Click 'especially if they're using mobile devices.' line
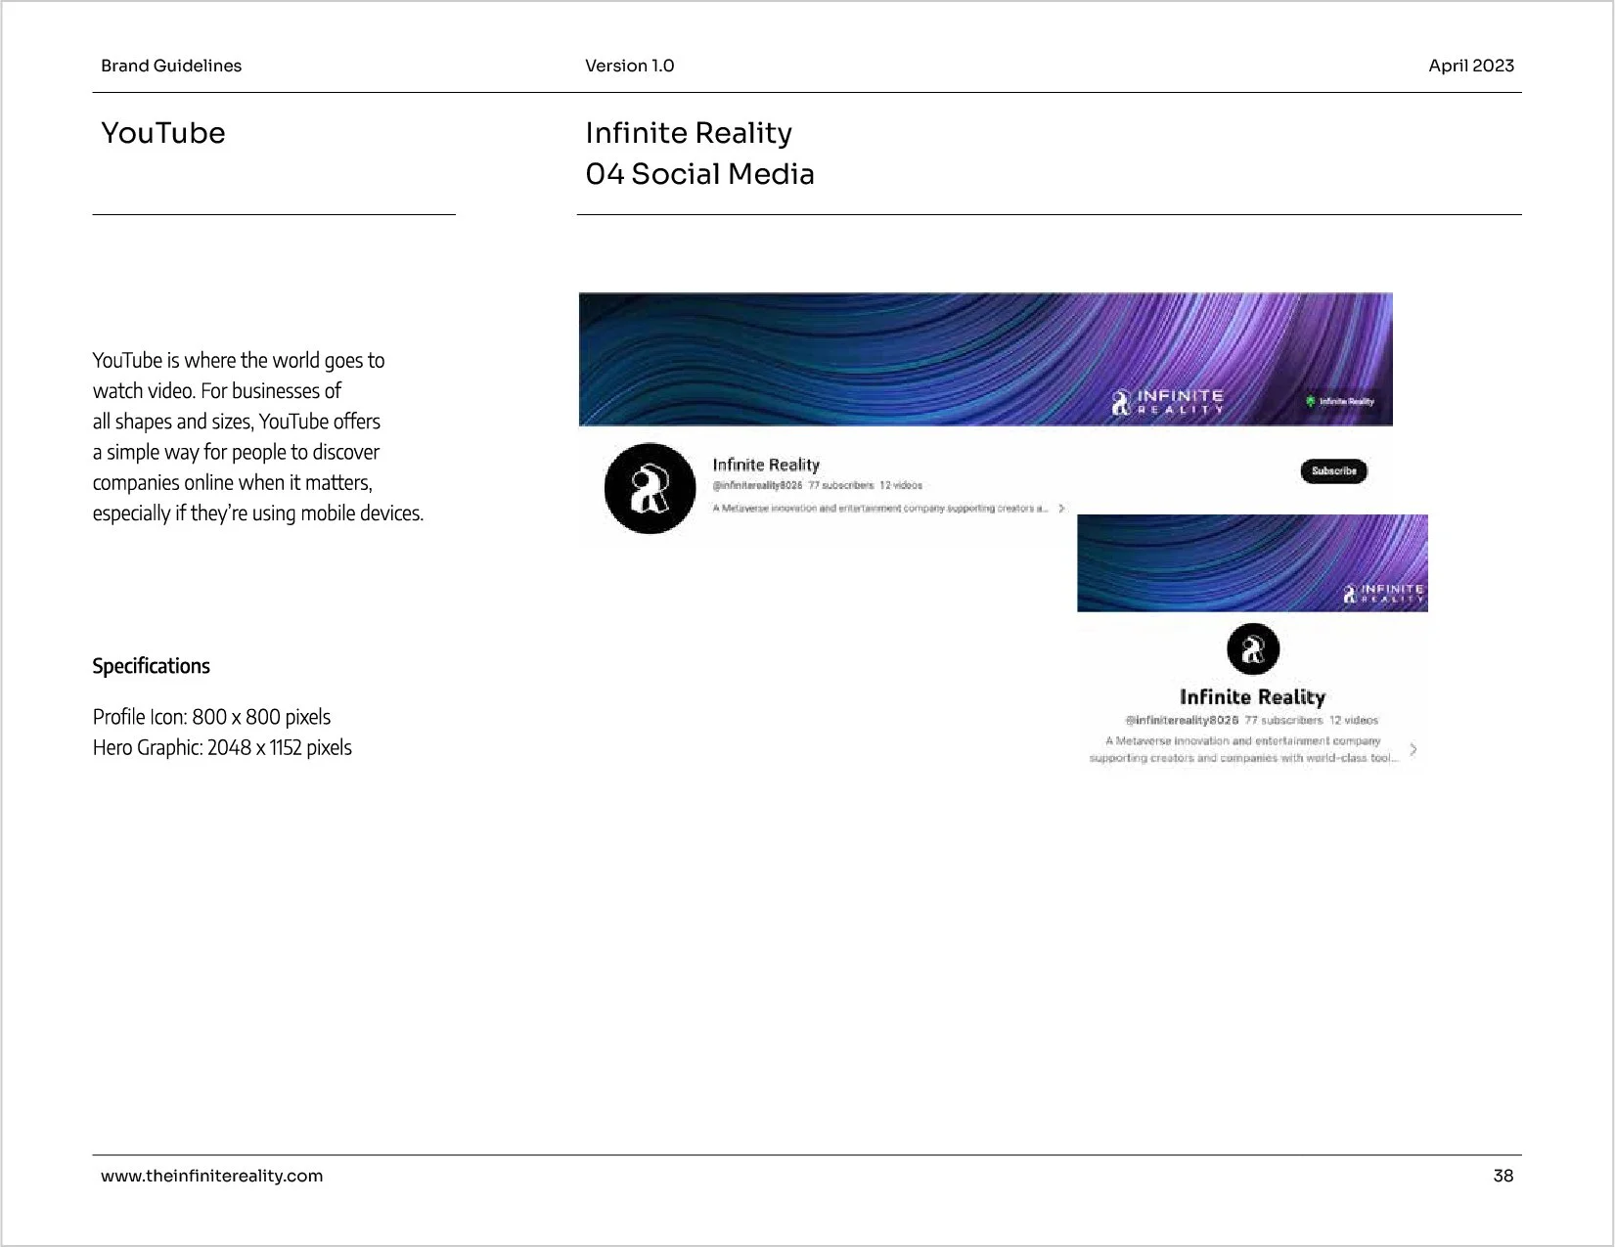The image size is (1615, 1247). (x=258, y=512)
